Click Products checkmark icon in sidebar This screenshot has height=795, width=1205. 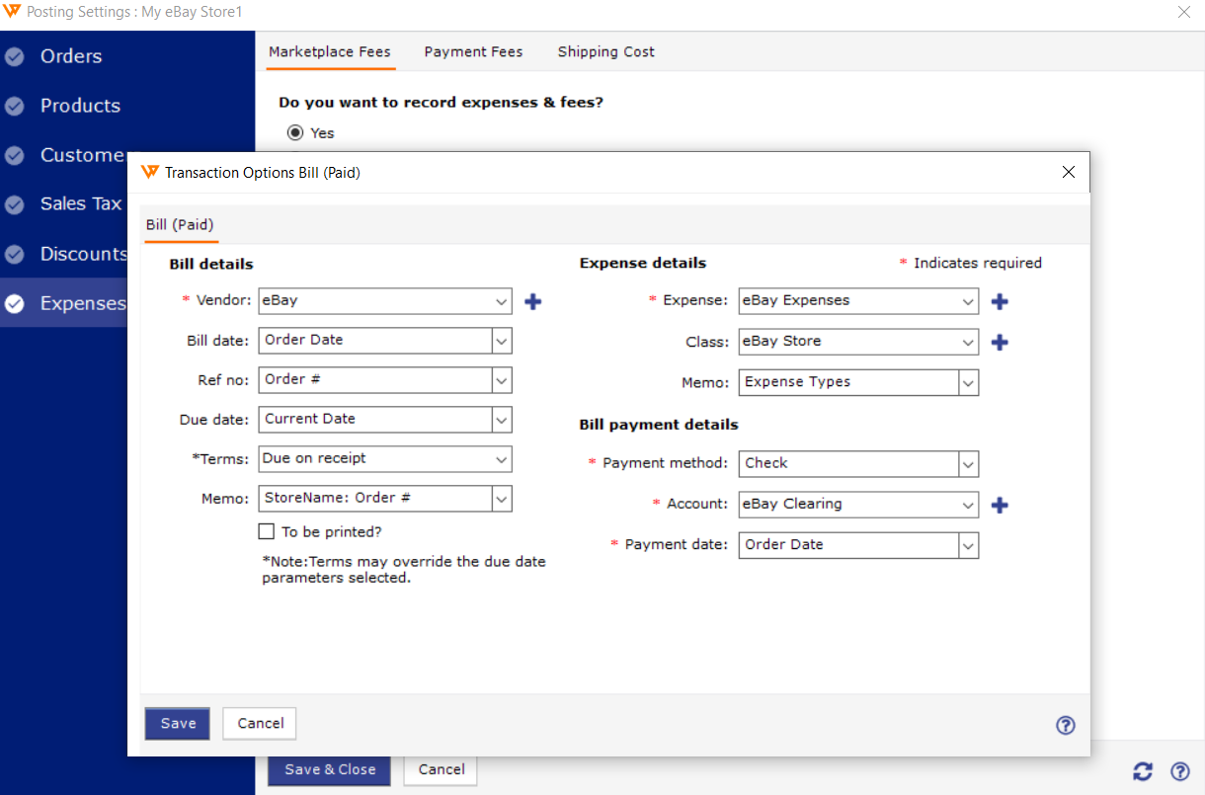(x=15, y=106)
